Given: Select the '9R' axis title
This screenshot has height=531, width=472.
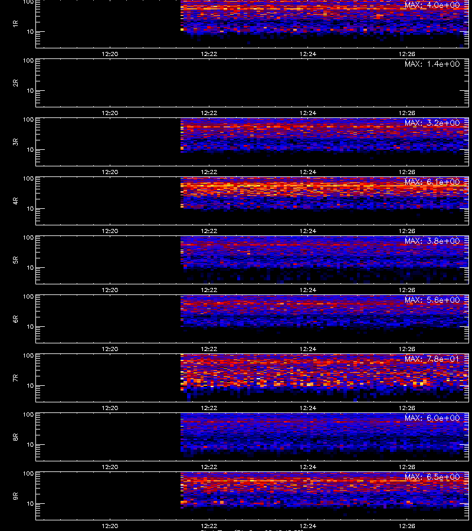Looking at the screenshot, I should point(15,496).
